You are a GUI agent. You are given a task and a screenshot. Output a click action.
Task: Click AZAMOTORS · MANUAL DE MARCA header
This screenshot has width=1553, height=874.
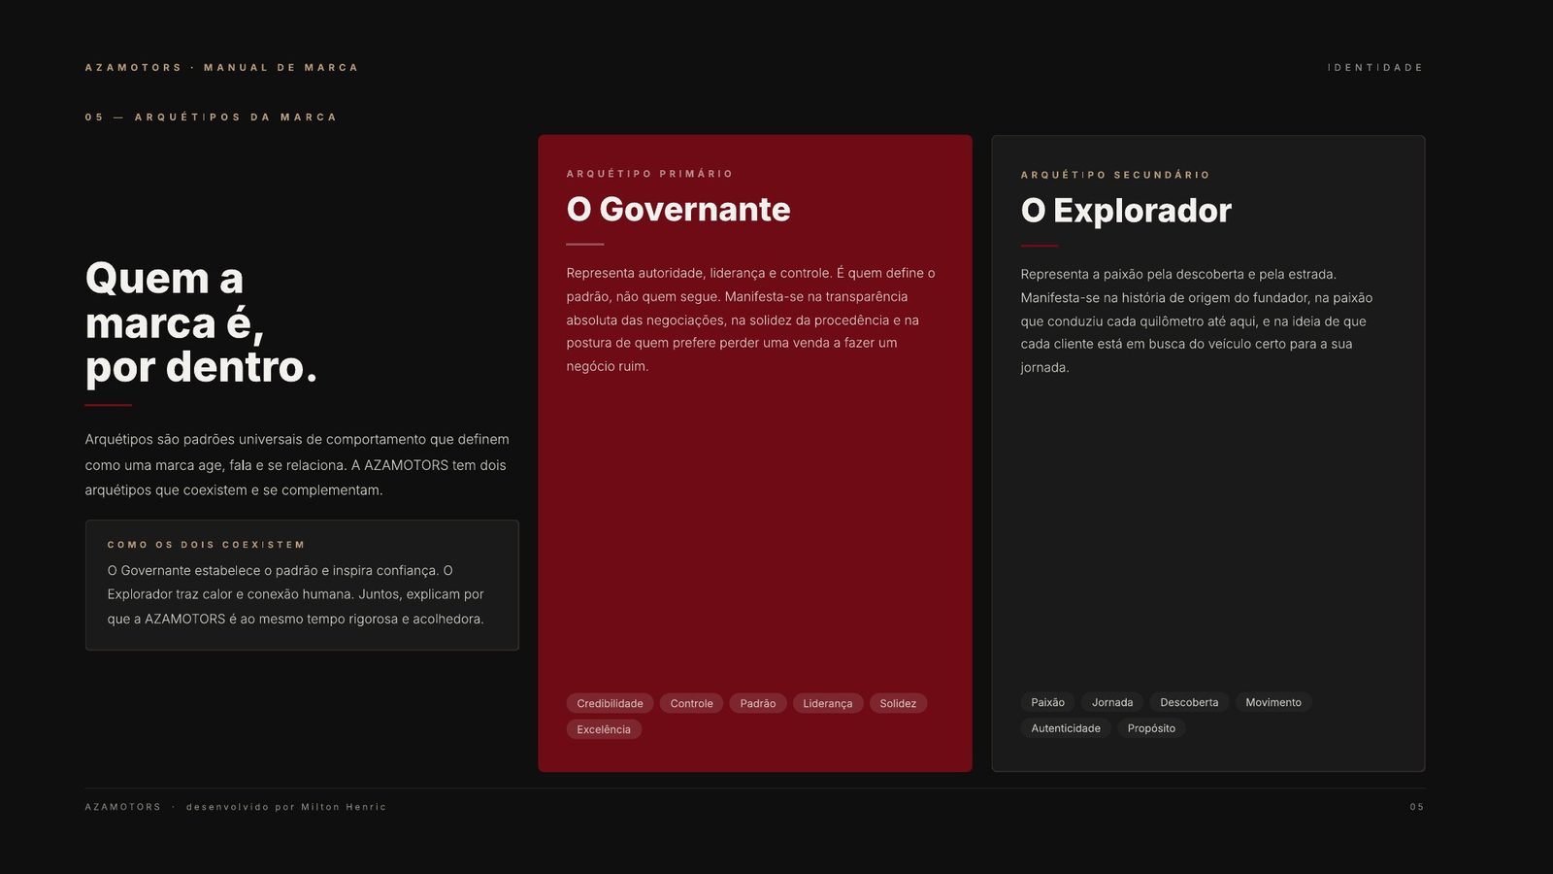tap(221, 68)
